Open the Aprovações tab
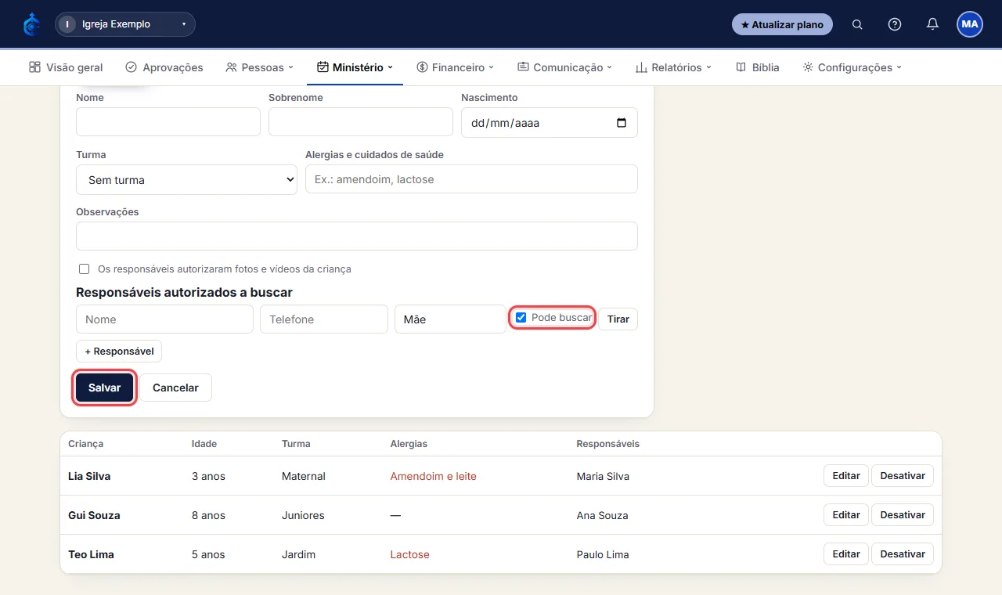 164,67
